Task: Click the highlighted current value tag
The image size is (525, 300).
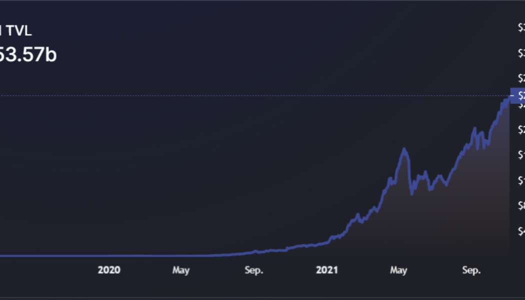Action: click(x=519, y=95)
